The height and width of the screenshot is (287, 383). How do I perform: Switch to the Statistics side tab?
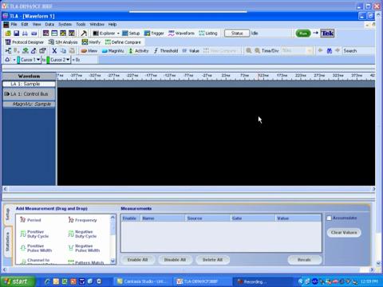click(x=7, y=242)
